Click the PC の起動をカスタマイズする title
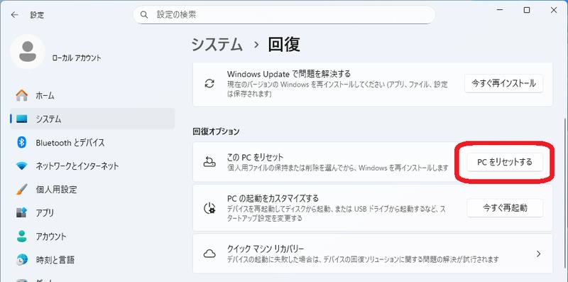Screen dimensions: 568x282 [273, 199]
